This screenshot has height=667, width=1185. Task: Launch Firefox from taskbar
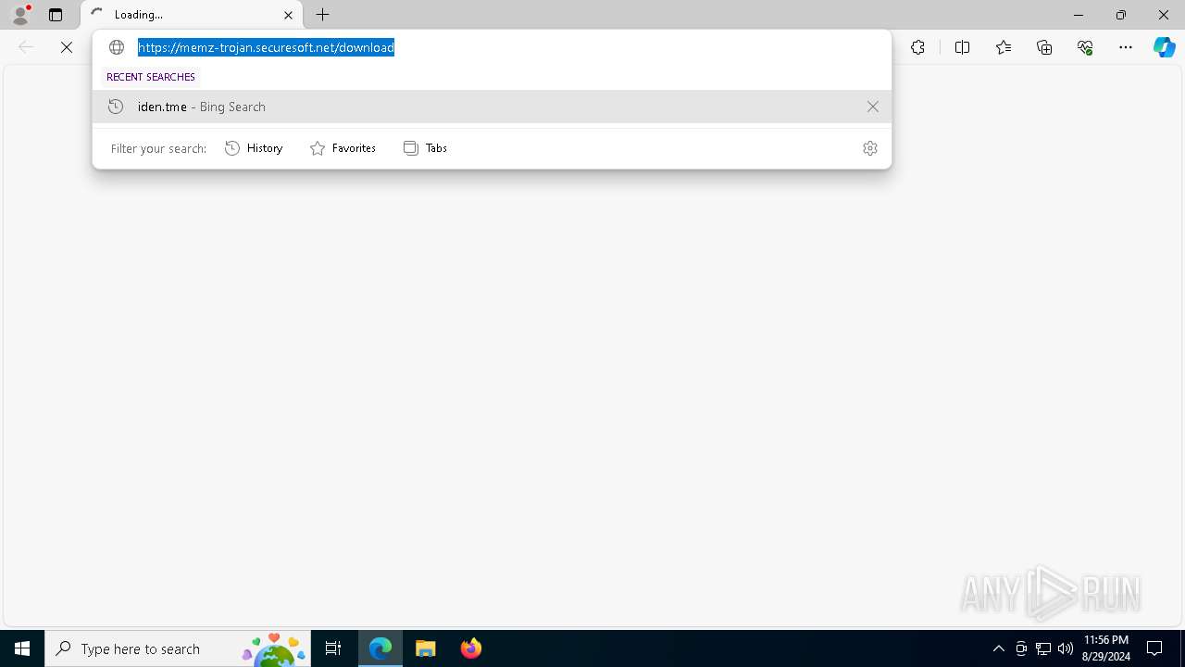(x=470, y=648)
